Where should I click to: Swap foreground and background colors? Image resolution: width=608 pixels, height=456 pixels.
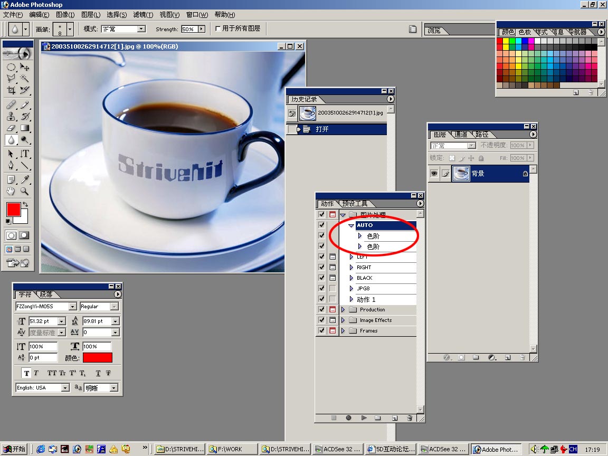click(x=25, y=204)
